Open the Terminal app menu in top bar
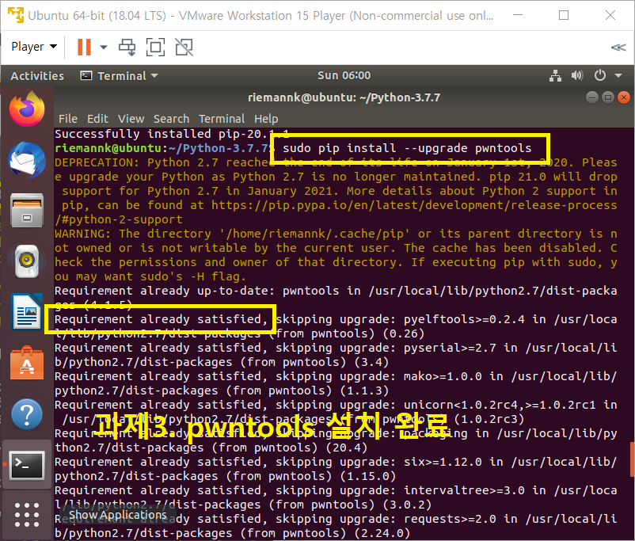 coord(119,76)
